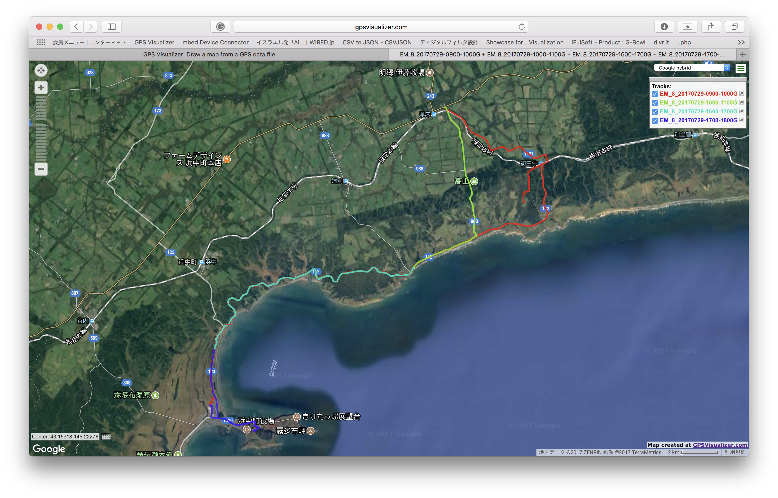Click the map pan compass control
The image size is (778, 498).
click(x=41, y=70)
